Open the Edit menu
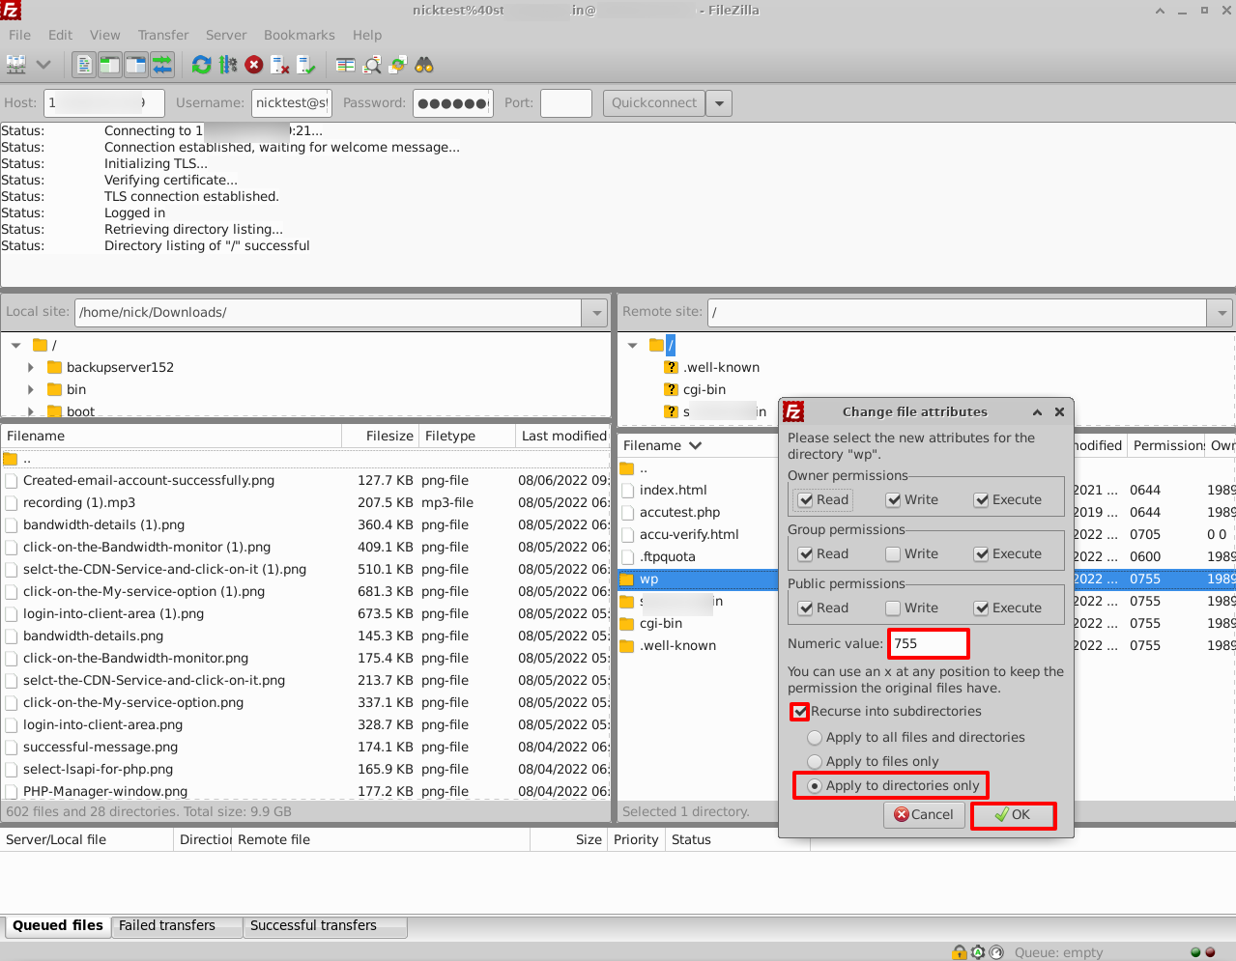The image size is (1236, 961). point(61,35)
